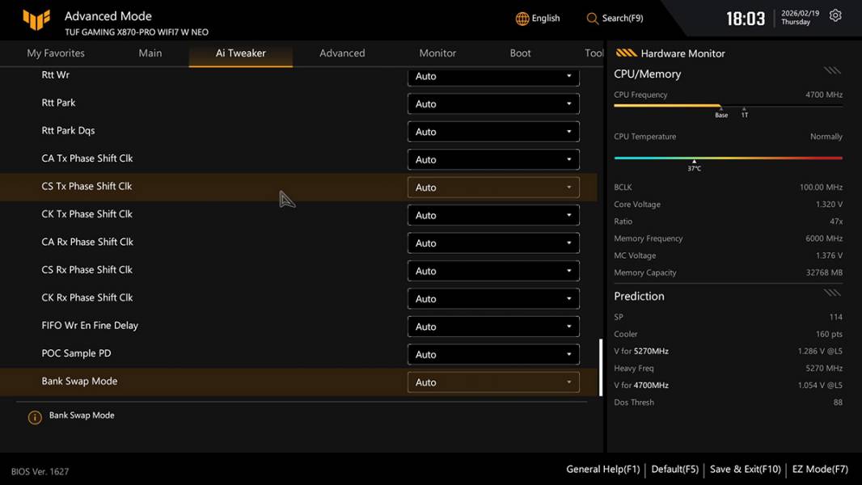This screenshot has width=862, height=485.
Task: Click the Hardware Monitor stripes icon
Action: 626,53
